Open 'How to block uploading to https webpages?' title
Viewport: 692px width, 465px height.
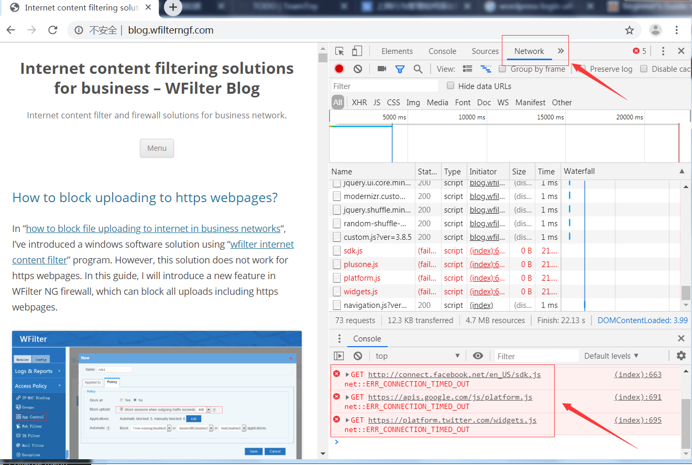[x=145, y=197]
